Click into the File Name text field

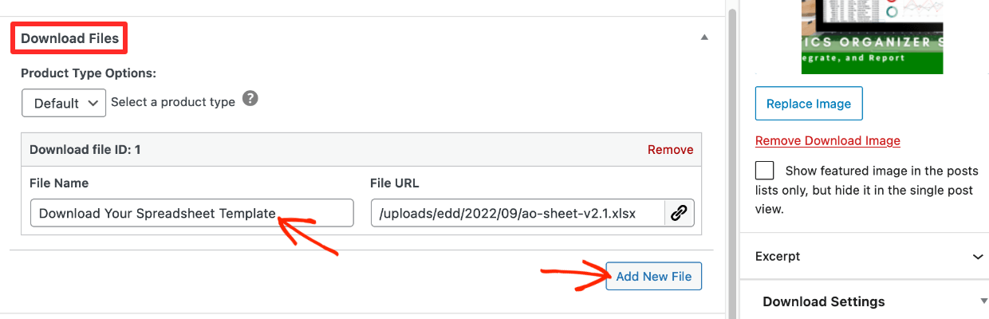[x=191, y=213]
